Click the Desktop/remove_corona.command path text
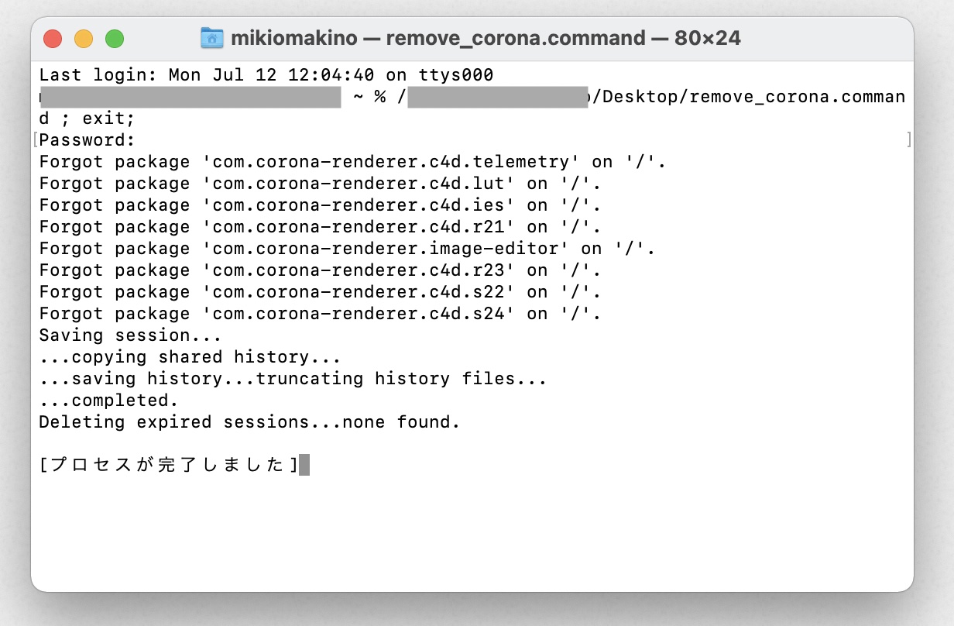The image size is (954, 626). (x=751, y=97)
